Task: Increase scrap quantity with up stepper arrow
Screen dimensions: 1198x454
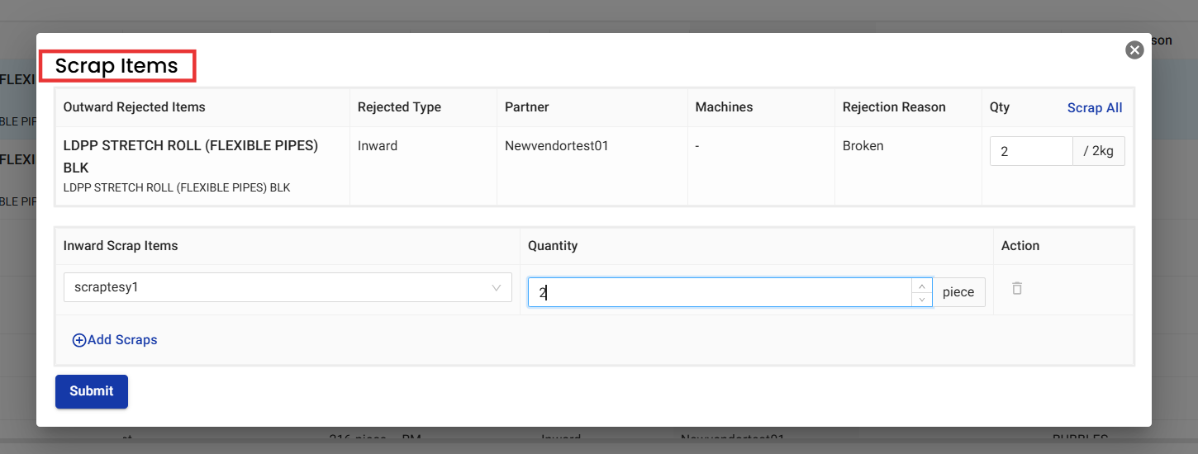Action: click(922, 286)
